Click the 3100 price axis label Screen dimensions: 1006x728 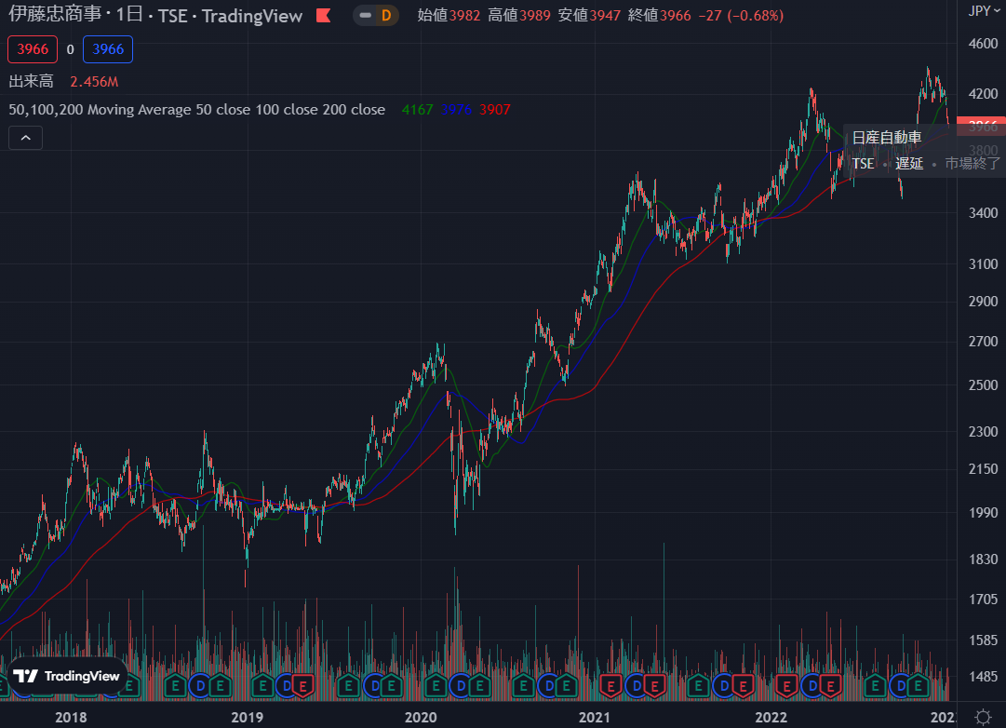click(983, 263)
